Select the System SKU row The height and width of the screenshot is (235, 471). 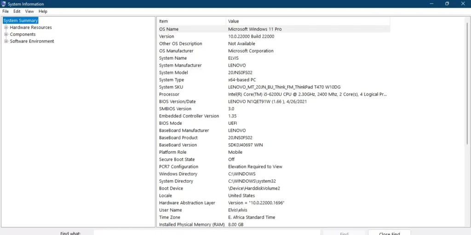click(274, 87)
